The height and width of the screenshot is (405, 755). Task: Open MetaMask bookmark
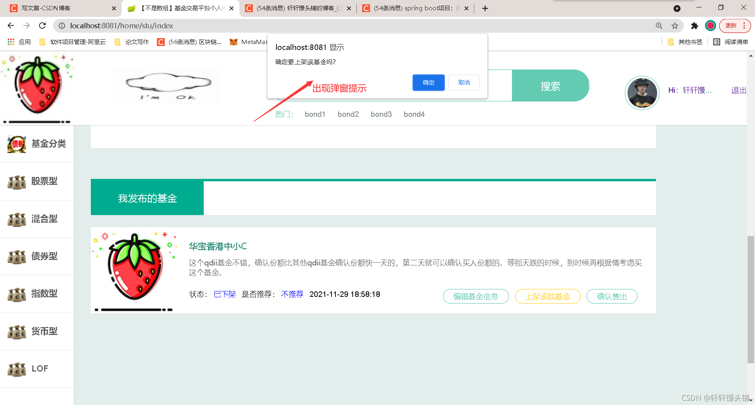(249, 42)
